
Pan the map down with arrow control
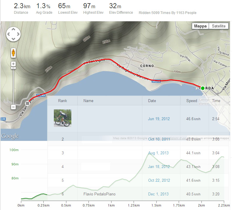coord(13,39)
